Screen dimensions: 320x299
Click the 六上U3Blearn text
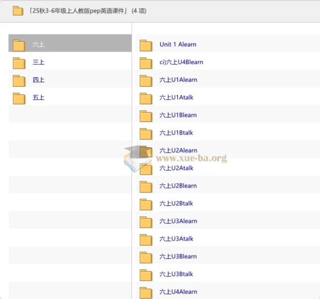[x=178, y=256]
